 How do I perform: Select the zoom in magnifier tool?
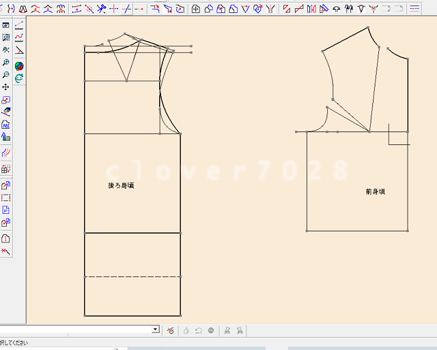coord(6,63)
